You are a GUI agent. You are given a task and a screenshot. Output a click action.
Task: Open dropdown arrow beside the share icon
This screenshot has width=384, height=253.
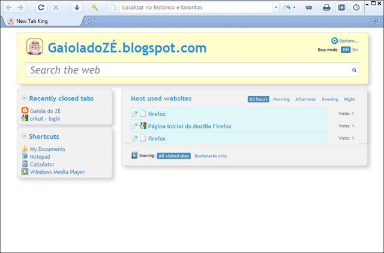tap(295, 8)
